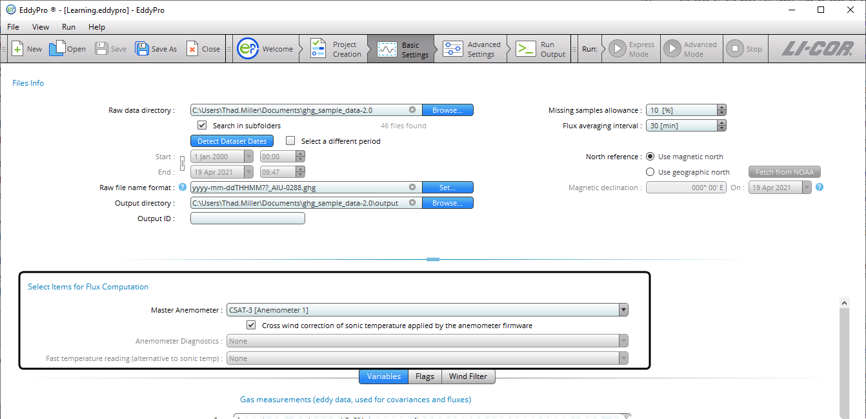Open the Project Creation page
The height and width of the screenshot is (419, 866).
pyautogui.click(x=336, y=49)
